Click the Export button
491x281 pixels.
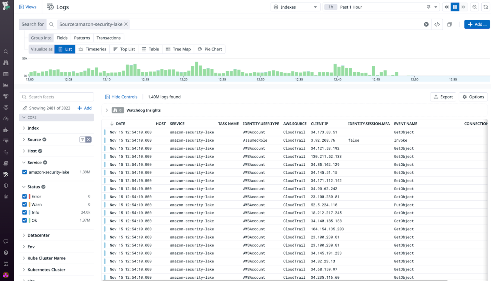[443, 97]
